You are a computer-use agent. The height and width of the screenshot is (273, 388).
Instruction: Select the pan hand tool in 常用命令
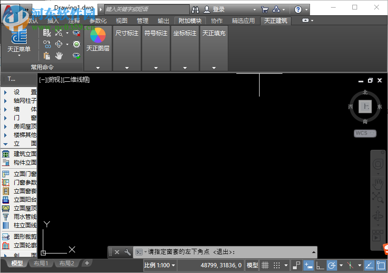59,56
